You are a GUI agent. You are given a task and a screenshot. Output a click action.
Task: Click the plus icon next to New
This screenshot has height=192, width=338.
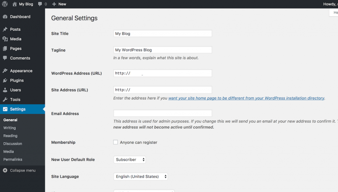[x=54, y=4]
